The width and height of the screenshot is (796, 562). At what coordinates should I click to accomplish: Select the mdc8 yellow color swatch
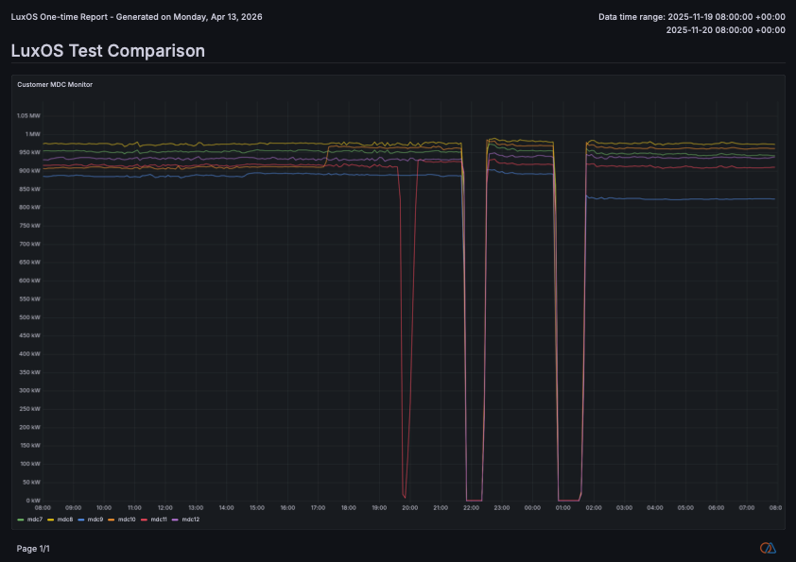[51, 519]
